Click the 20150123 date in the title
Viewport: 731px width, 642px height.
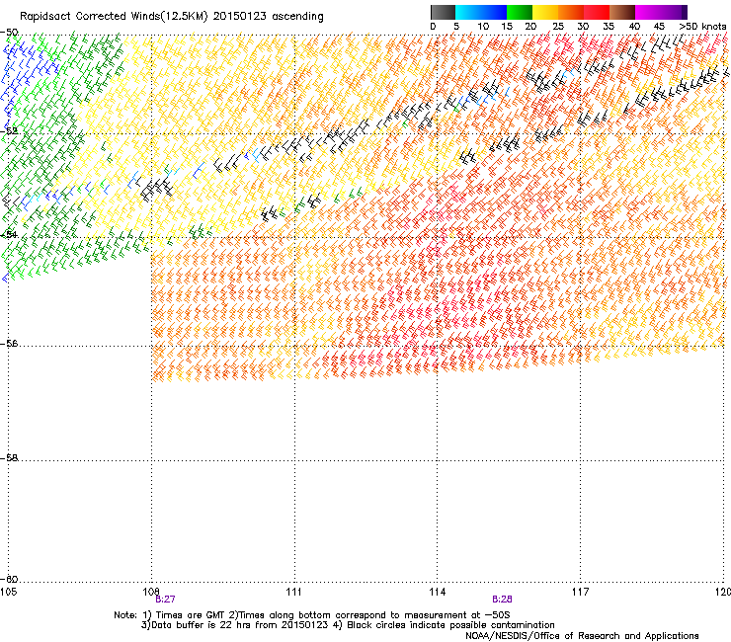tap(239, 17)
